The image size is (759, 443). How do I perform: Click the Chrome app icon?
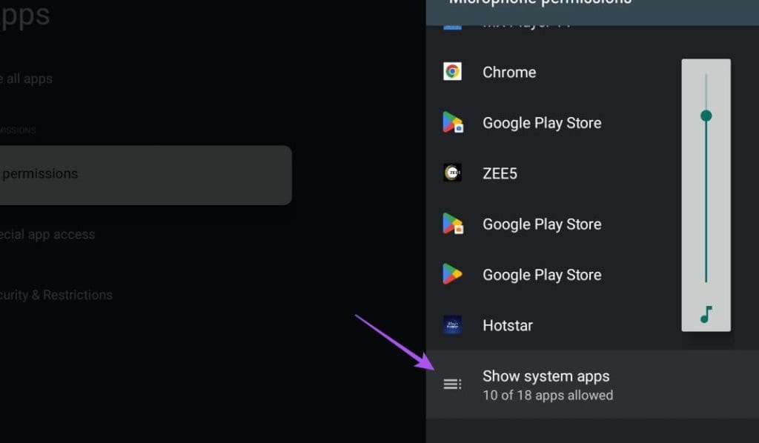pyautogui.click(x=453, y=72)
